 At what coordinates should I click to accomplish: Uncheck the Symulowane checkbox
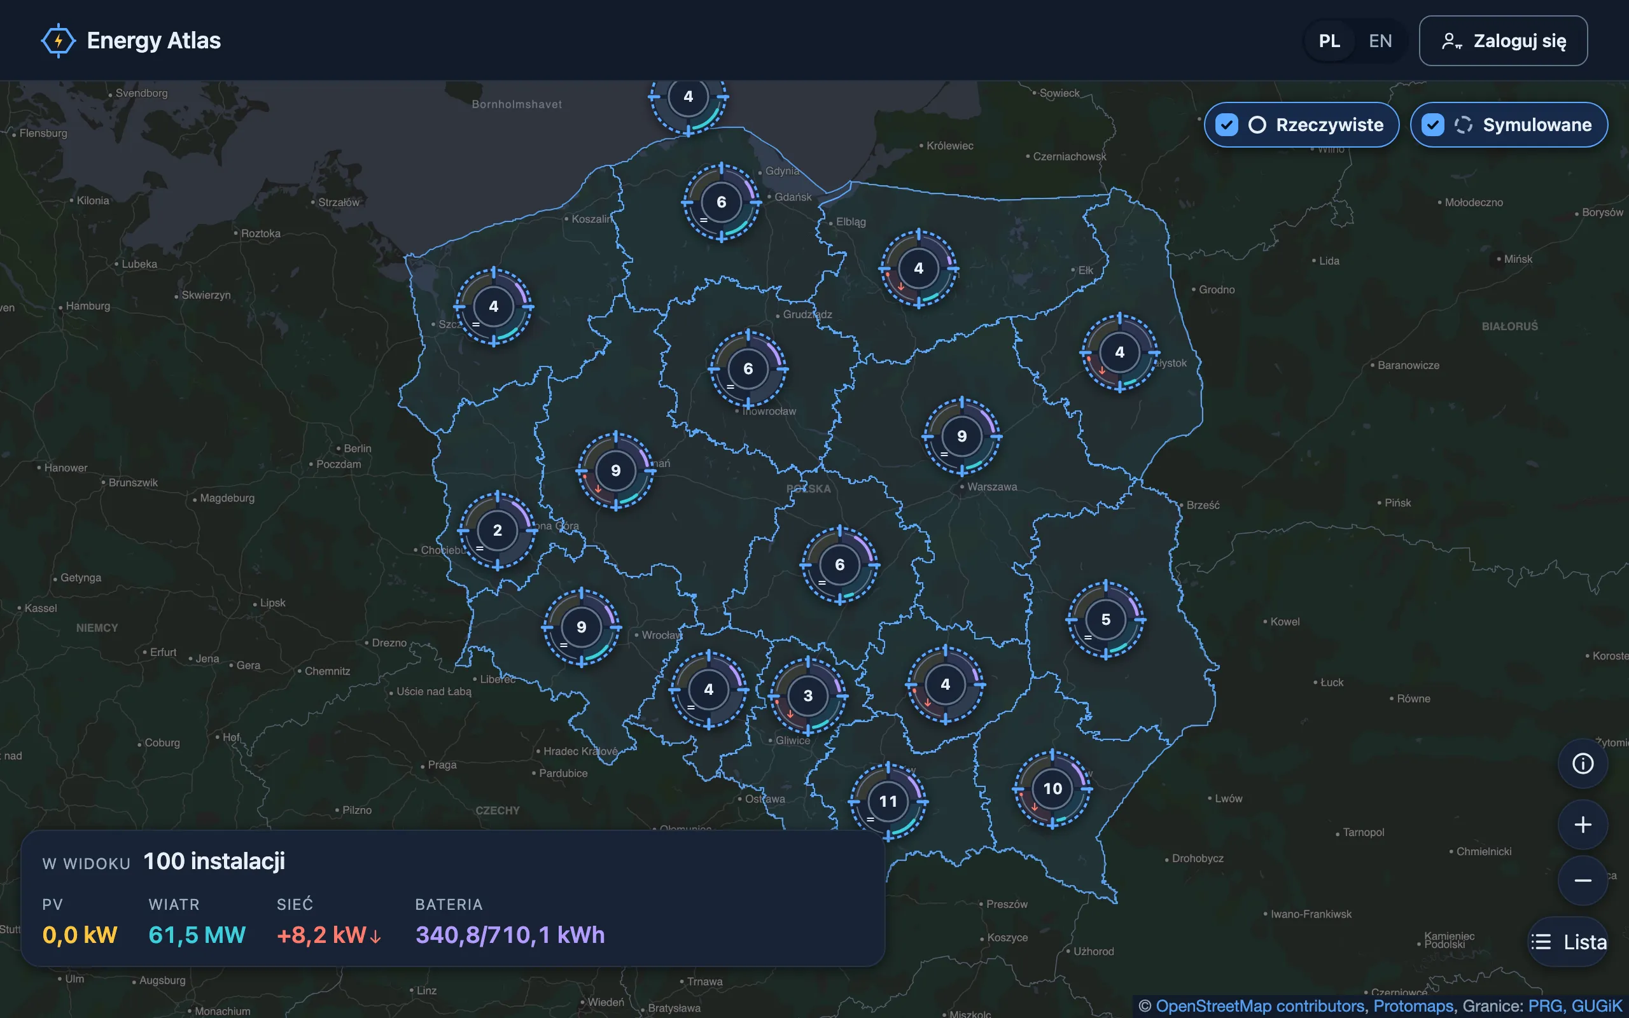[x=1432, y=125]
